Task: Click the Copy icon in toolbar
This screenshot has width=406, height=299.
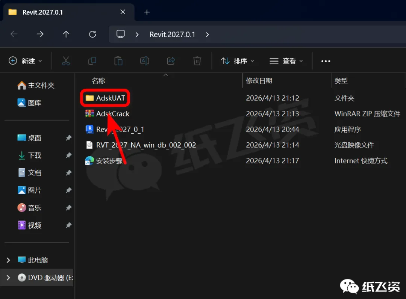Action: pyautogui.click(x=92, y=61)
